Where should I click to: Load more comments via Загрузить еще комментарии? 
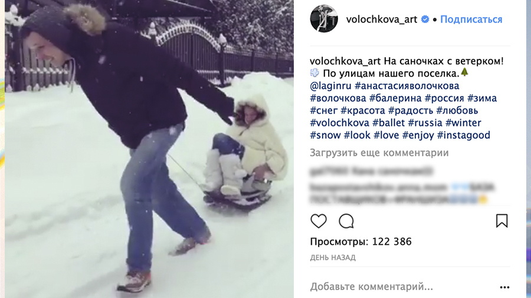point(379,153)
